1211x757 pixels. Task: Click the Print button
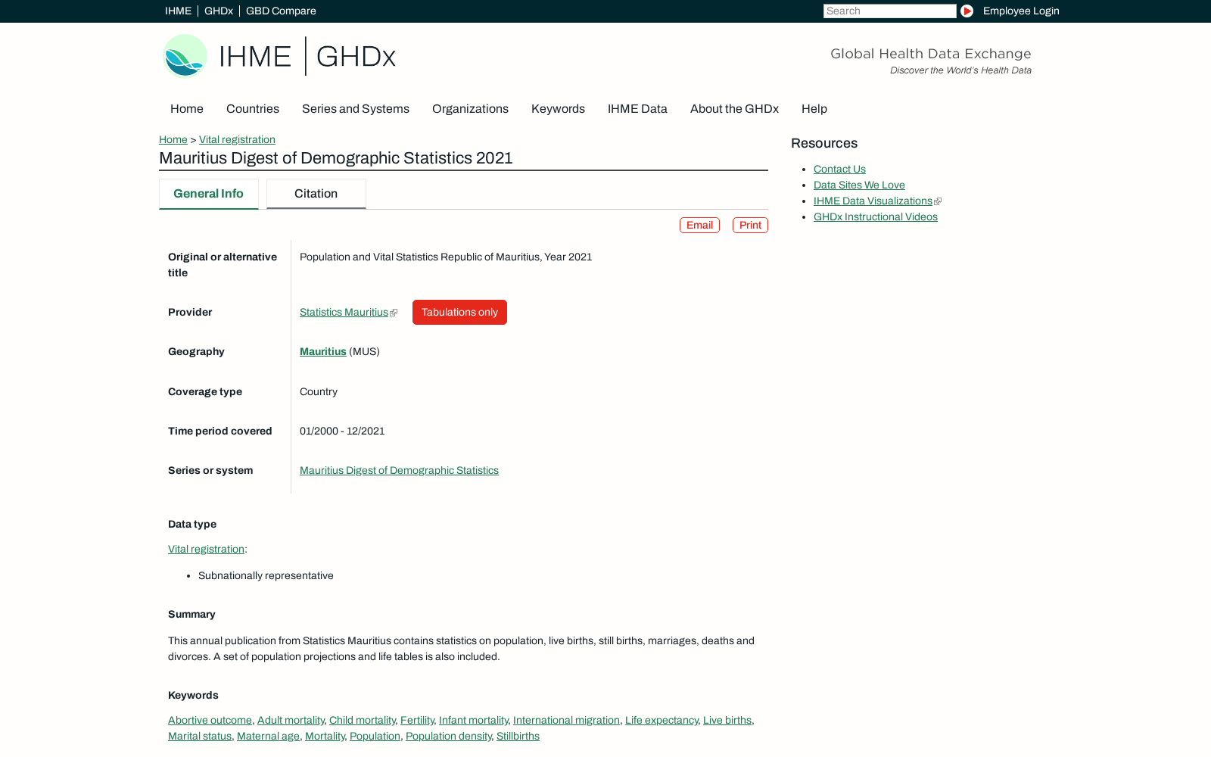coord(750,226)
